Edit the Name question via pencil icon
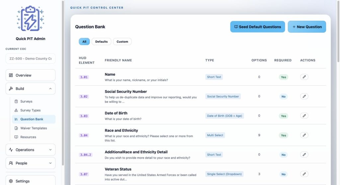Image resolution: width=340 pixels, height=185 pixels. pyautogui.click(x=304, y=77)
